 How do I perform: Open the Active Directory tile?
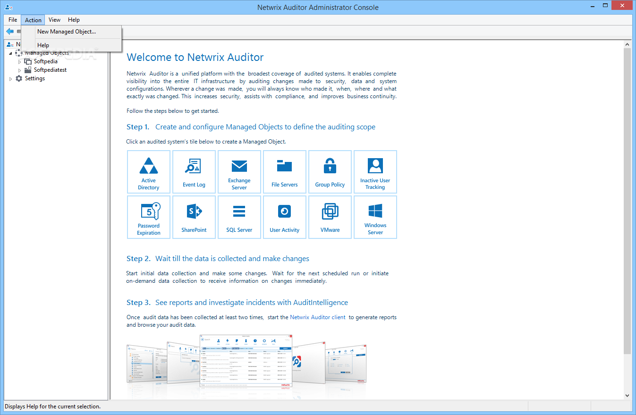149,172
